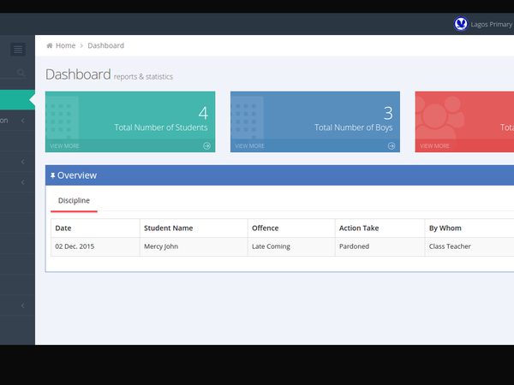Screen dimensions: 514x385
Task: Click the building icon on the Students card
Action: click(62, 118)
